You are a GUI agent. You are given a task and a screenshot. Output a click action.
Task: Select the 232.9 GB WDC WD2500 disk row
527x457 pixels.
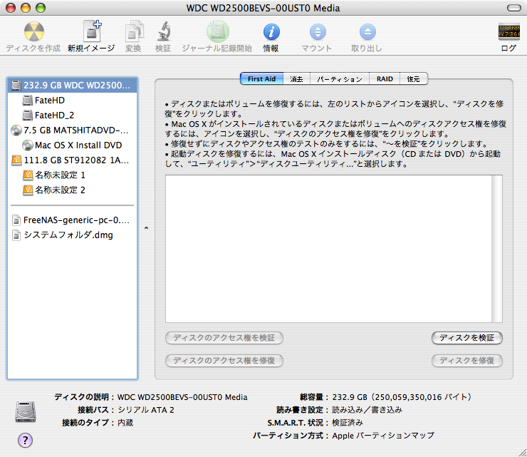pyautogui.click(x=72, y=85)
